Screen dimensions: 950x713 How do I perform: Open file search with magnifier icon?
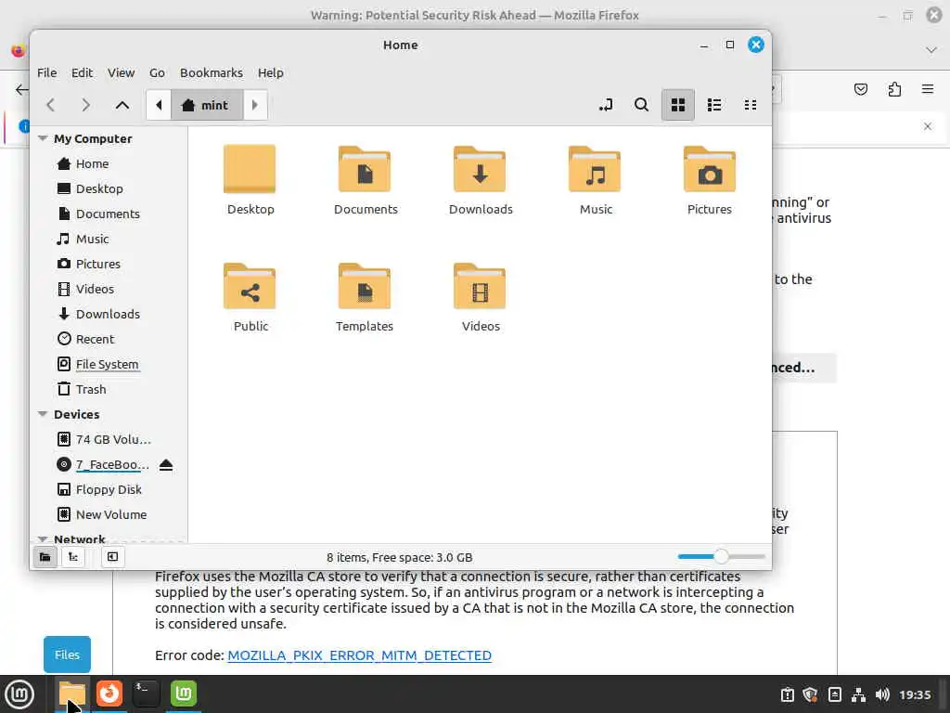click(x=641, y=105)
